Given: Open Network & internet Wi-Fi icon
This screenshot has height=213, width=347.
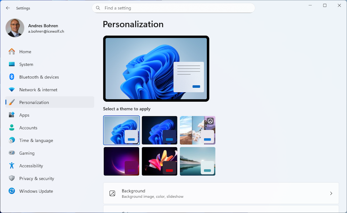Looking at the screenshot, I should pos(12,90).
